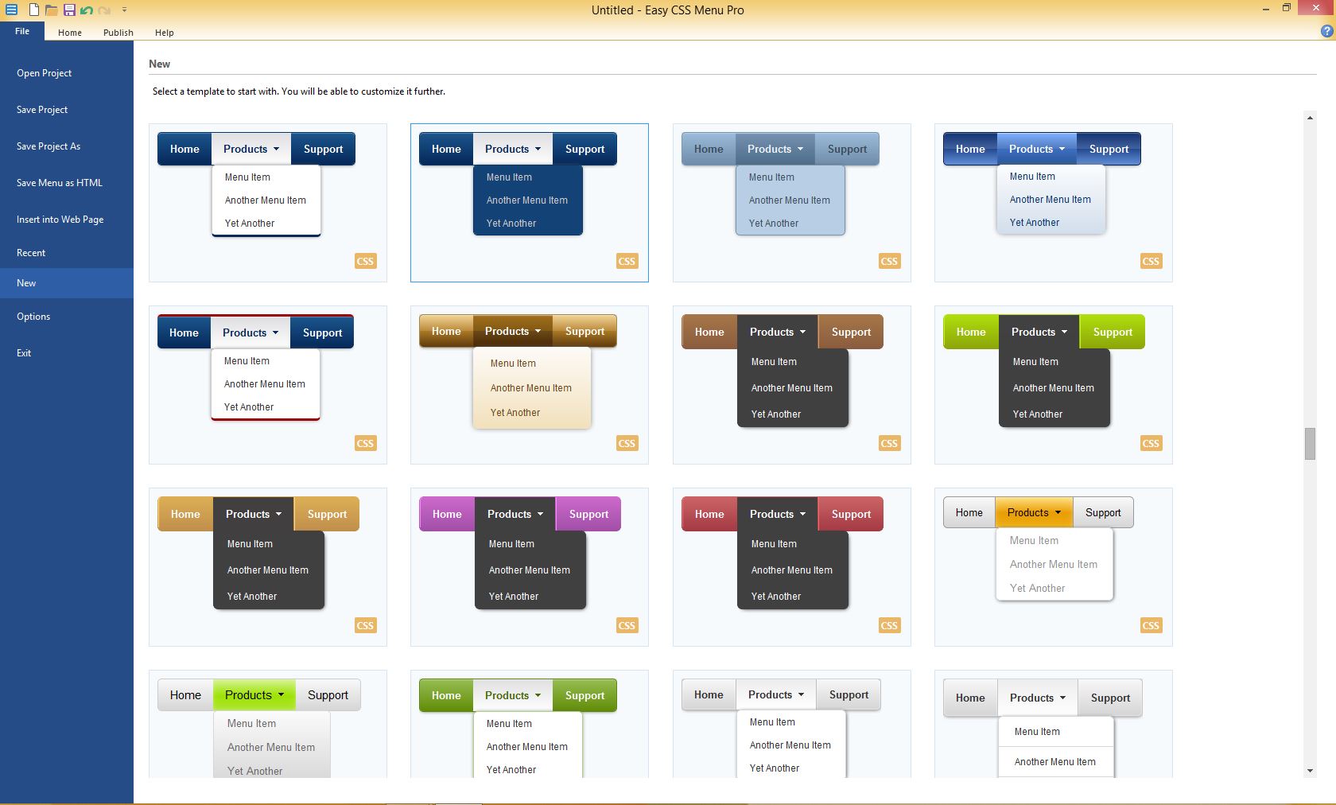Select the gray template with orange Products tab
1336x805 pixels.
pyautogui.click(x=1054, y=567)
